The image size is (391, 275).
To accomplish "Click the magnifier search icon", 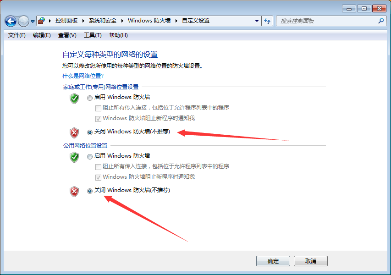I will (381, 21).
